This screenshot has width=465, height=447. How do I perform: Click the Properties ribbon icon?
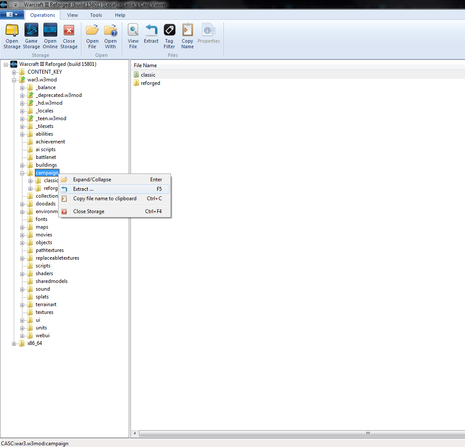pos(209,34)
